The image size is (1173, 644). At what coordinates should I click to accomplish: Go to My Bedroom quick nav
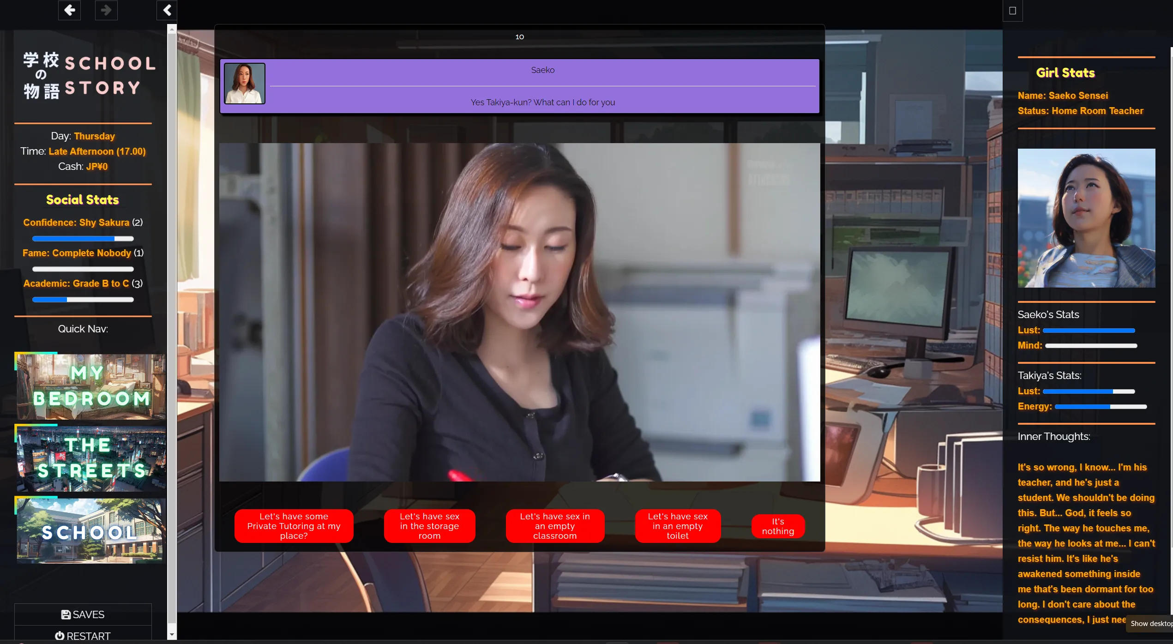91,386
